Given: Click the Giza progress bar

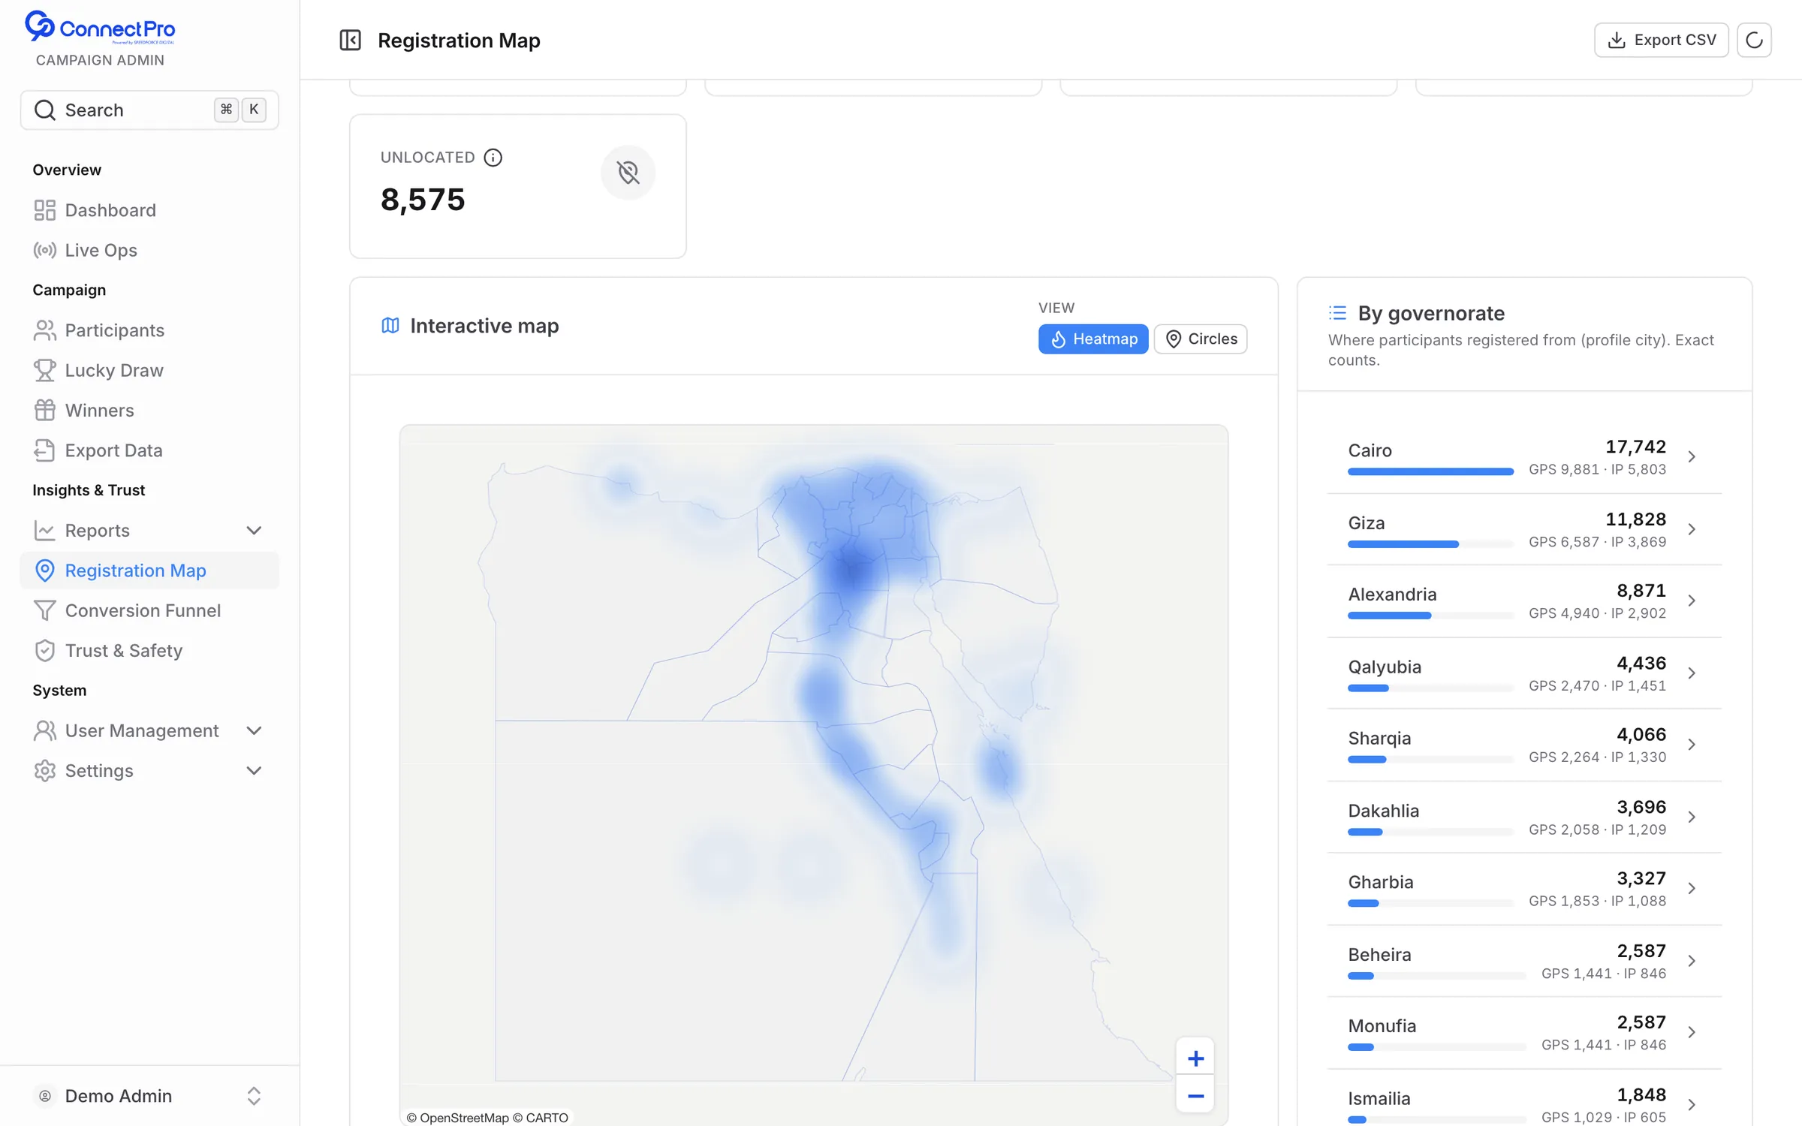Looking at the screenshot, I should (x=1430, y=544).
